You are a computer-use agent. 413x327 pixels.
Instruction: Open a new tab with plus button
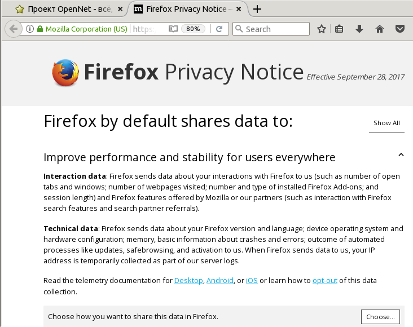(257, 9)
